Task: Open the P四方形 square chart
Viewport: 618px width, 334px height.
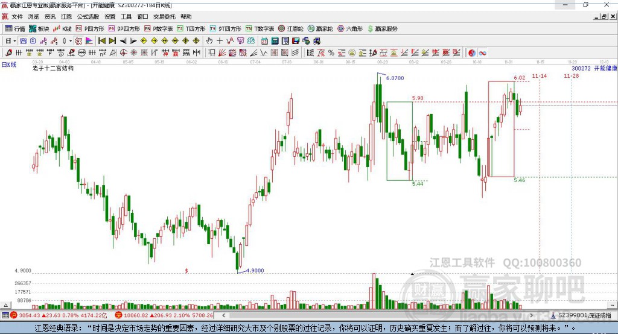Action: [x=90, y=28]
